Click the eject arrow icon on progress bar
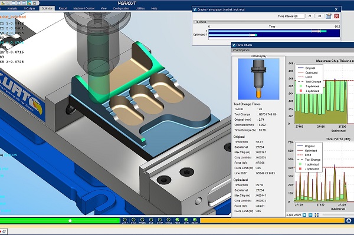Screen dimensions: 354x235 349,220
